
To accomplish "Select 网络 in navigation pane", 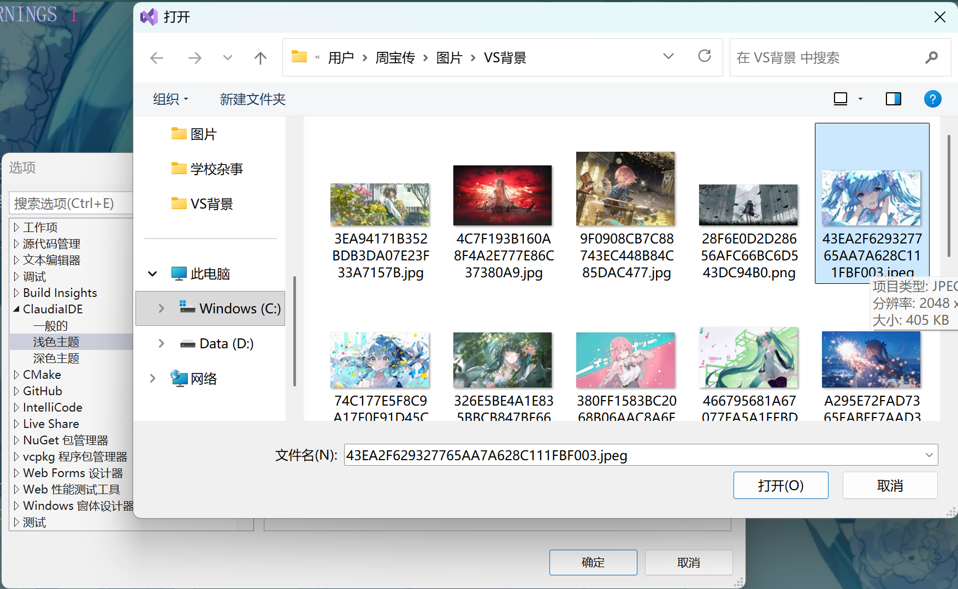I will pyautogui.click(x=194, y=378).
